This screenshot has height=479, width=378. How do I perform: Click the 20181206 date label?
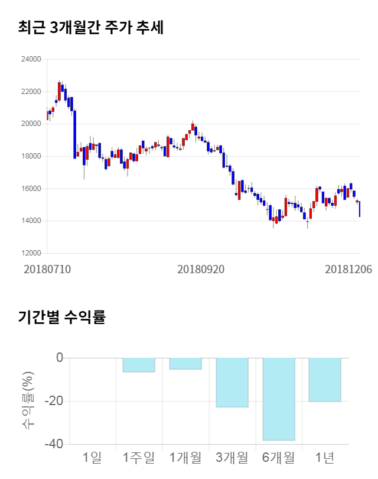click(x=348, y=268)
